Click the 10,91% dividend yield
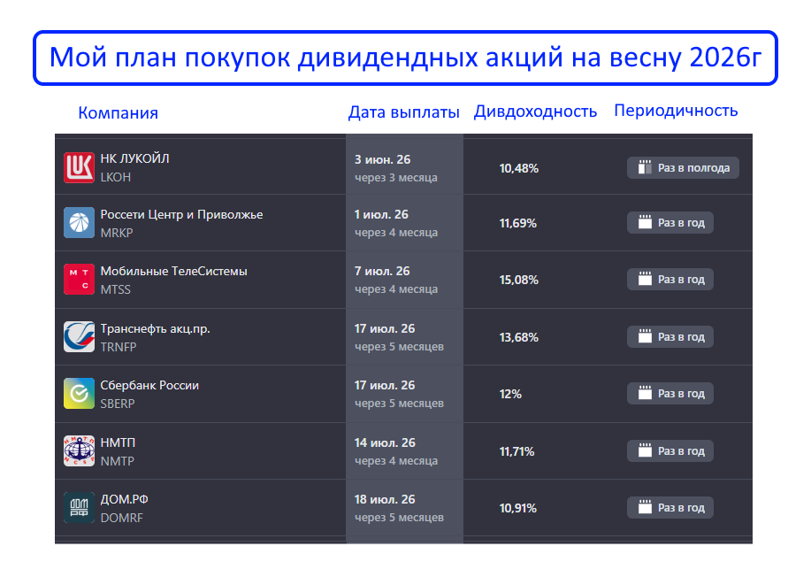Screen dimensions: 811x577 point(517,508)
